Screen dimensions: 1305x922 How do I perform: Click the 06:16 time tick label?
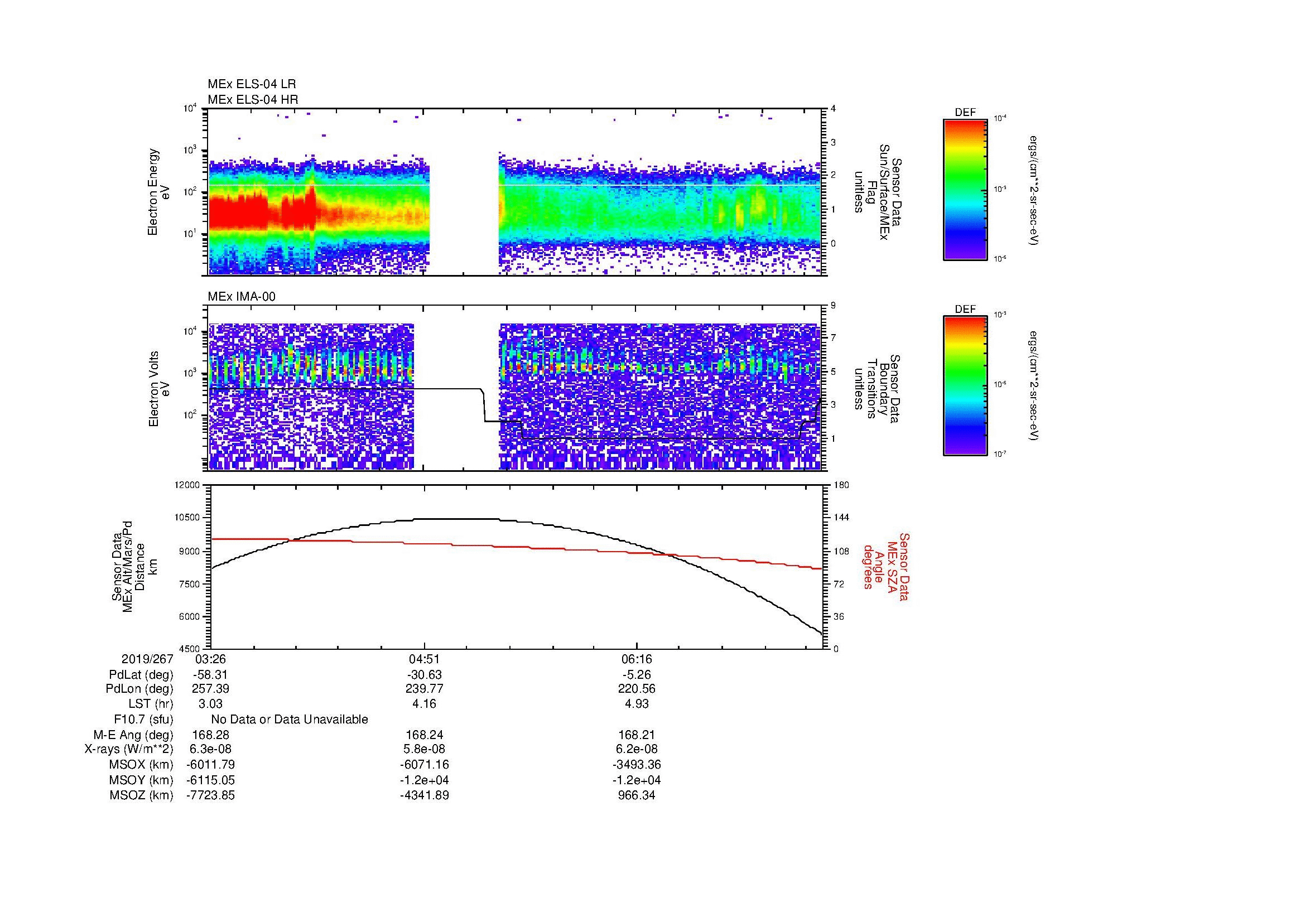click(x=637, y=659)
